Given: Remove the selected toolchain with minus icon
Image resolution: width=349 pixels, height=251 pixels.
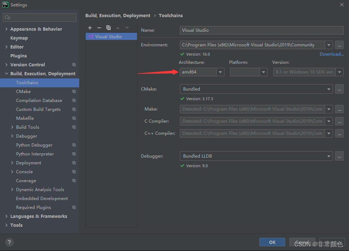Looking at the screenshot, I should (99, 28).
